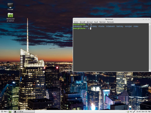Open the Domovský priečinok folder icon

(10, 17)
